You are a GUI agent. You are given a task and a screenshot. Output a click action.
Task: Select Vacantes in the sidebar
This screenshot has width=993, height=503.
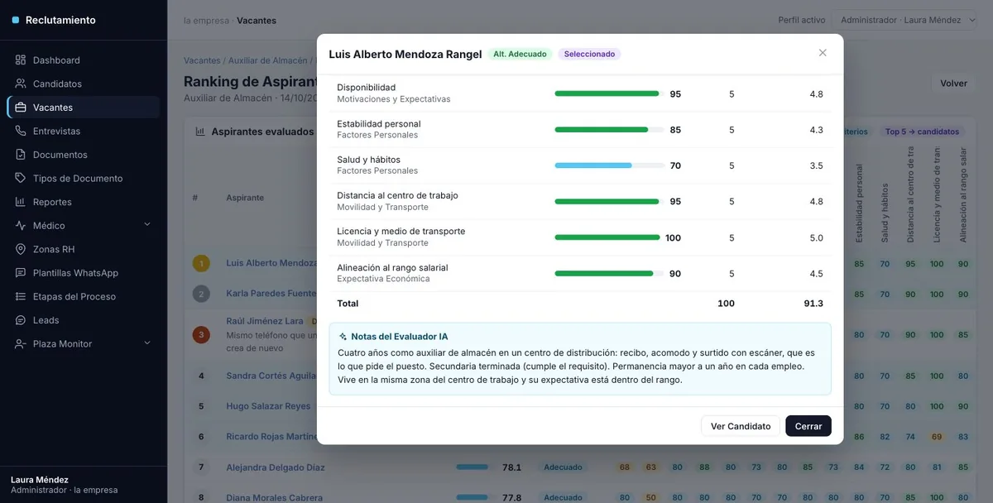[83, 108]
